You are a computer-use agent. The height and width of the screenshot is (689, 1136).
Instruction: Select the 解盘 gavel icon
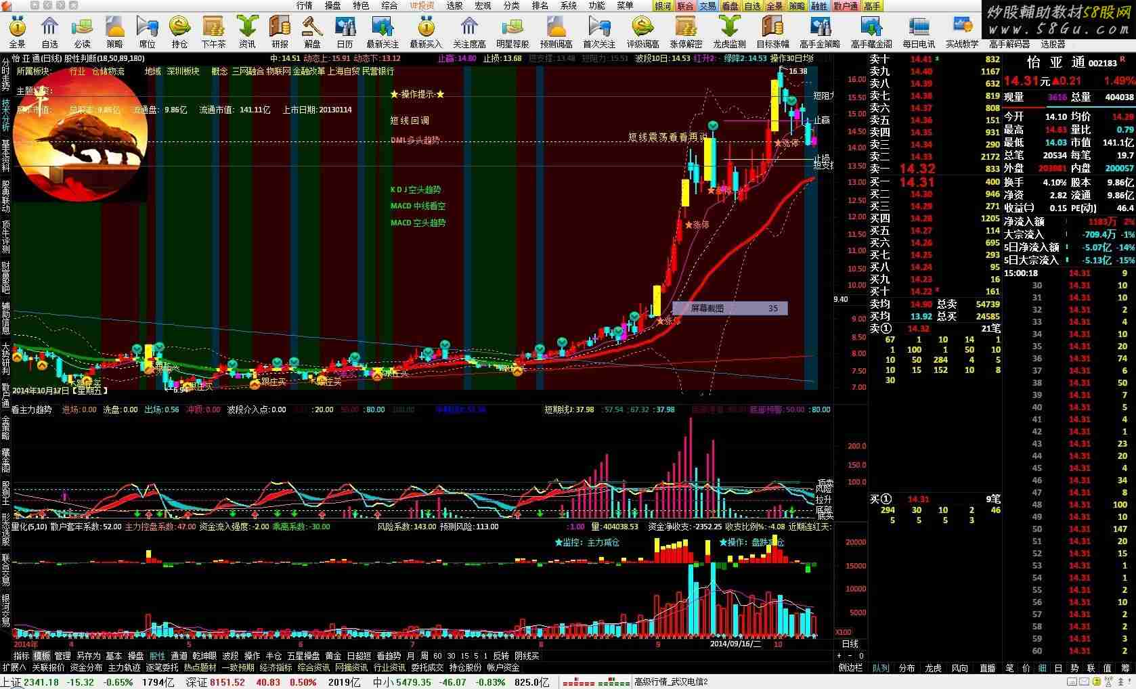click(312, 32)
